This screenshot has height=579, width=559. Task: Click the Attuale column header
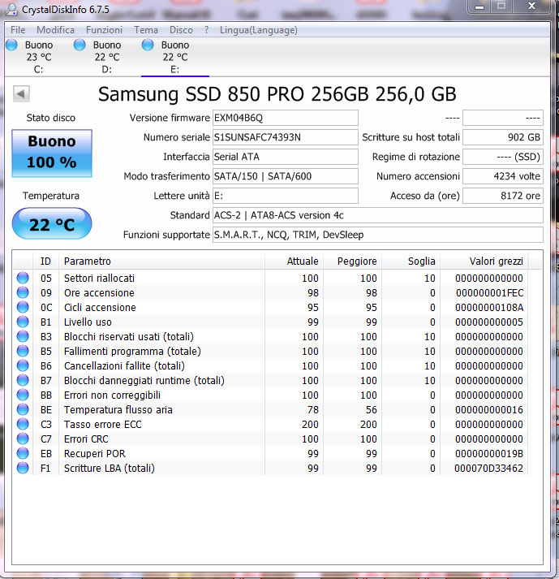pyautogui.click(x=294, y=261)
